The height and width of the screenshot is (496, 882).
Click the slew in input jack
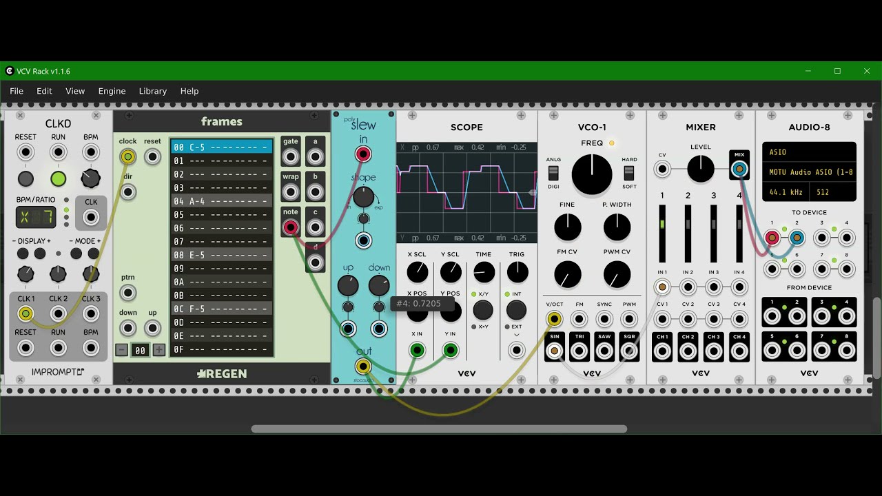pyautogui.click(x=363, y=154)
